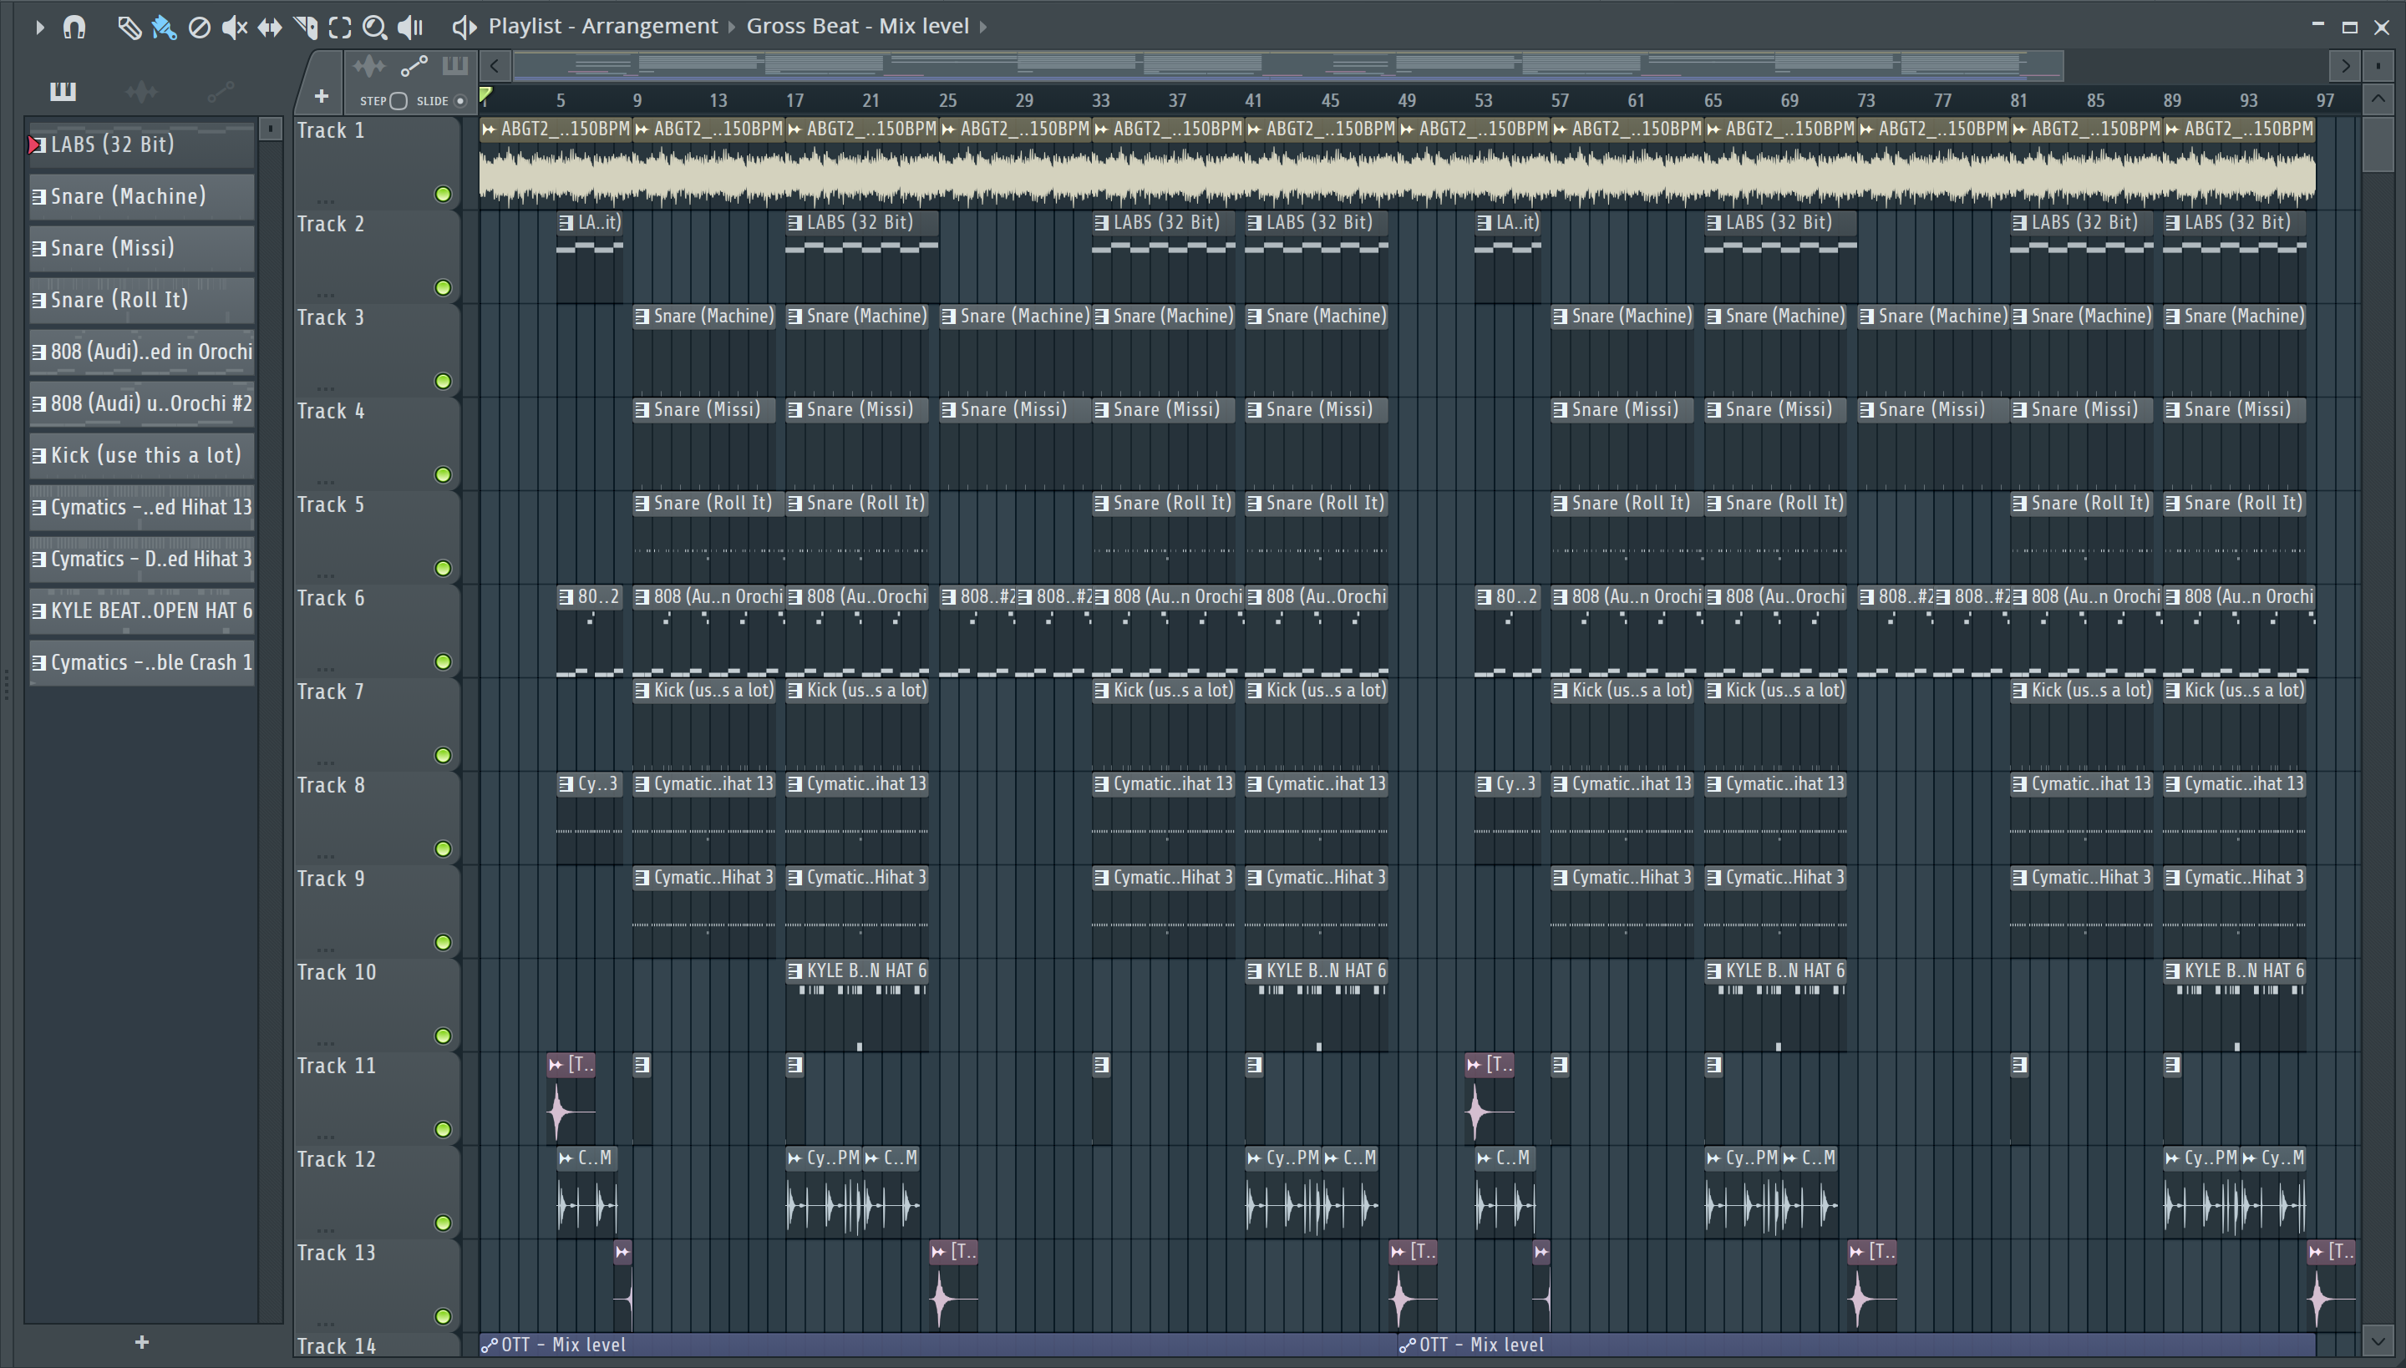Enable the STEP option
The width and height of the screenshot is (2406, 1368).
(x=398, y=100)
